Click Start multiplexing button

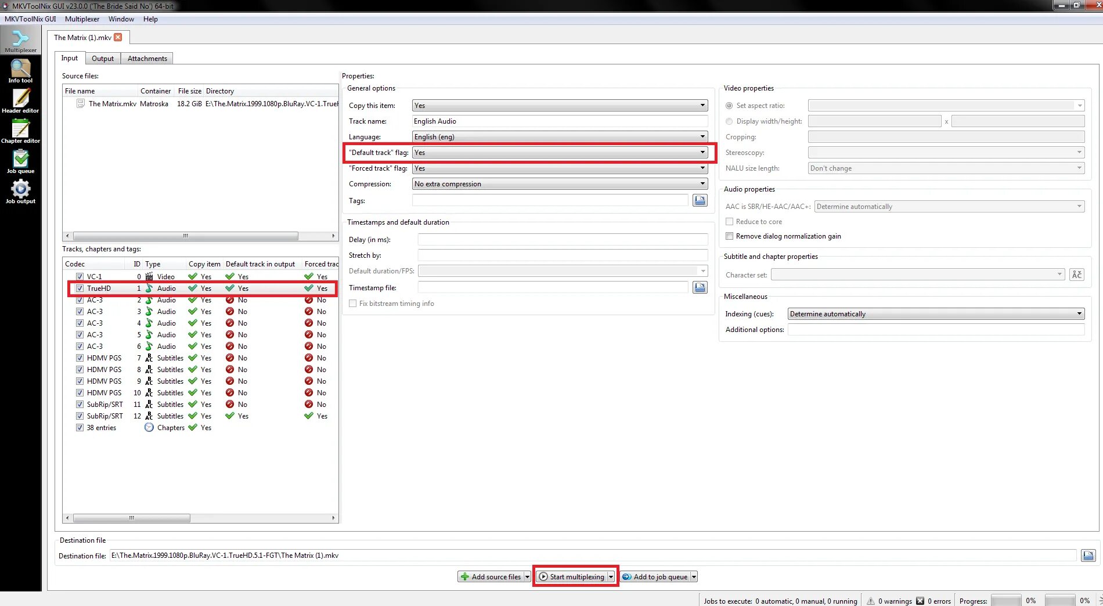572,576
